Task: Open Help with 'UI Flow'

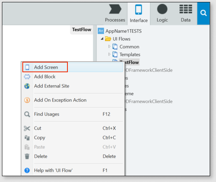Action: tap(73, 170)
